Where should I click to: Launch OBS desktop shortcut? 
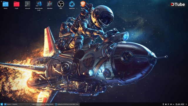(61, 5)
